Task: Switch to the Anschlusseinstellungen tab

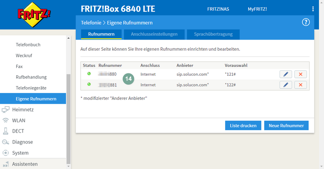Action: point(154,34)
